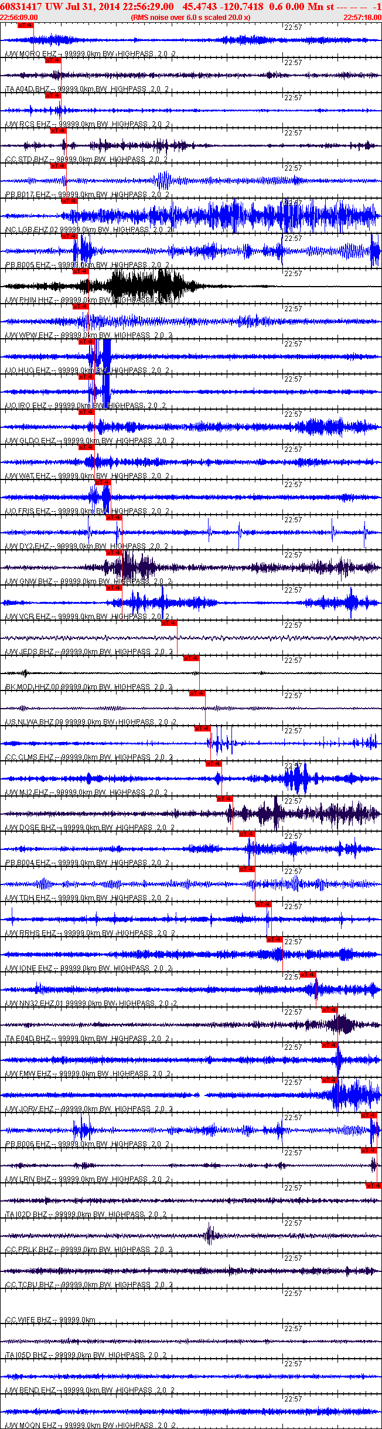Select the UW IONE EHZ station label
The image size is (382, 1429).
tap(29, 968)
